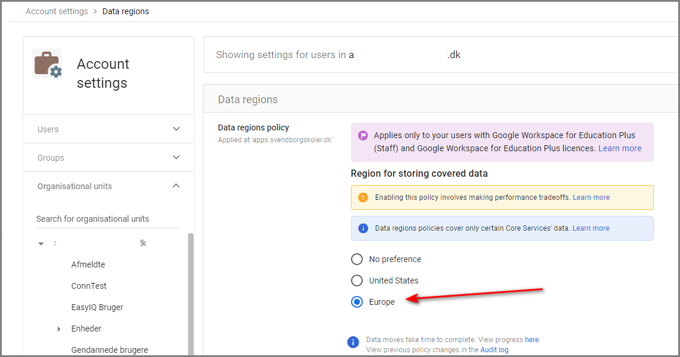The width and height of the screenshot is (680, 357).
Task: Select the ConnTest organisational unit
Action: [x=89, y=286]
